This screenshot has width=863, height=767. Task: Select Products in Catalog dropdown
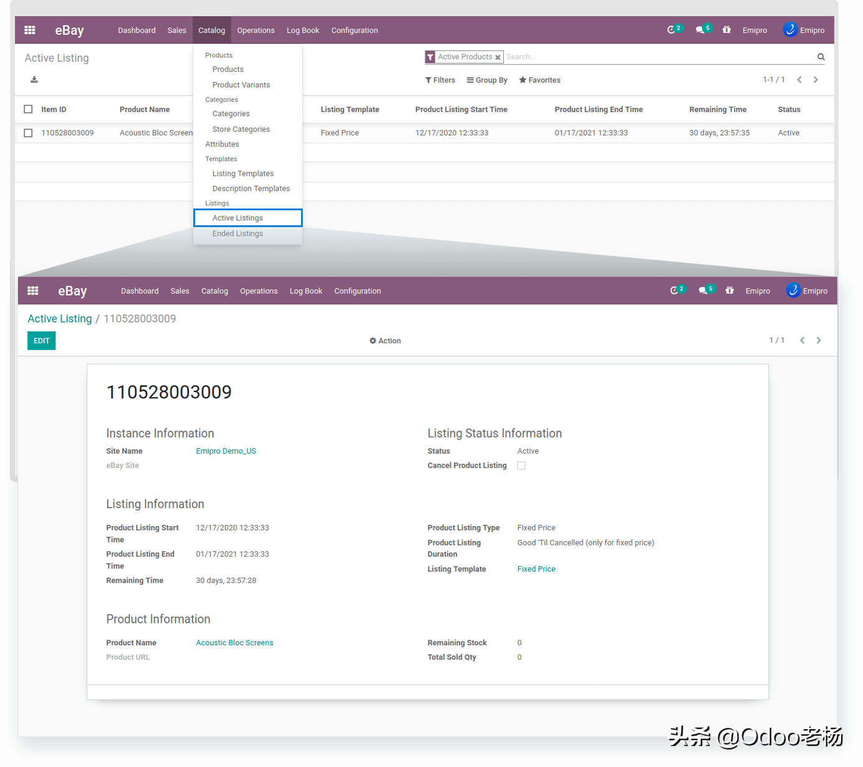228,69
